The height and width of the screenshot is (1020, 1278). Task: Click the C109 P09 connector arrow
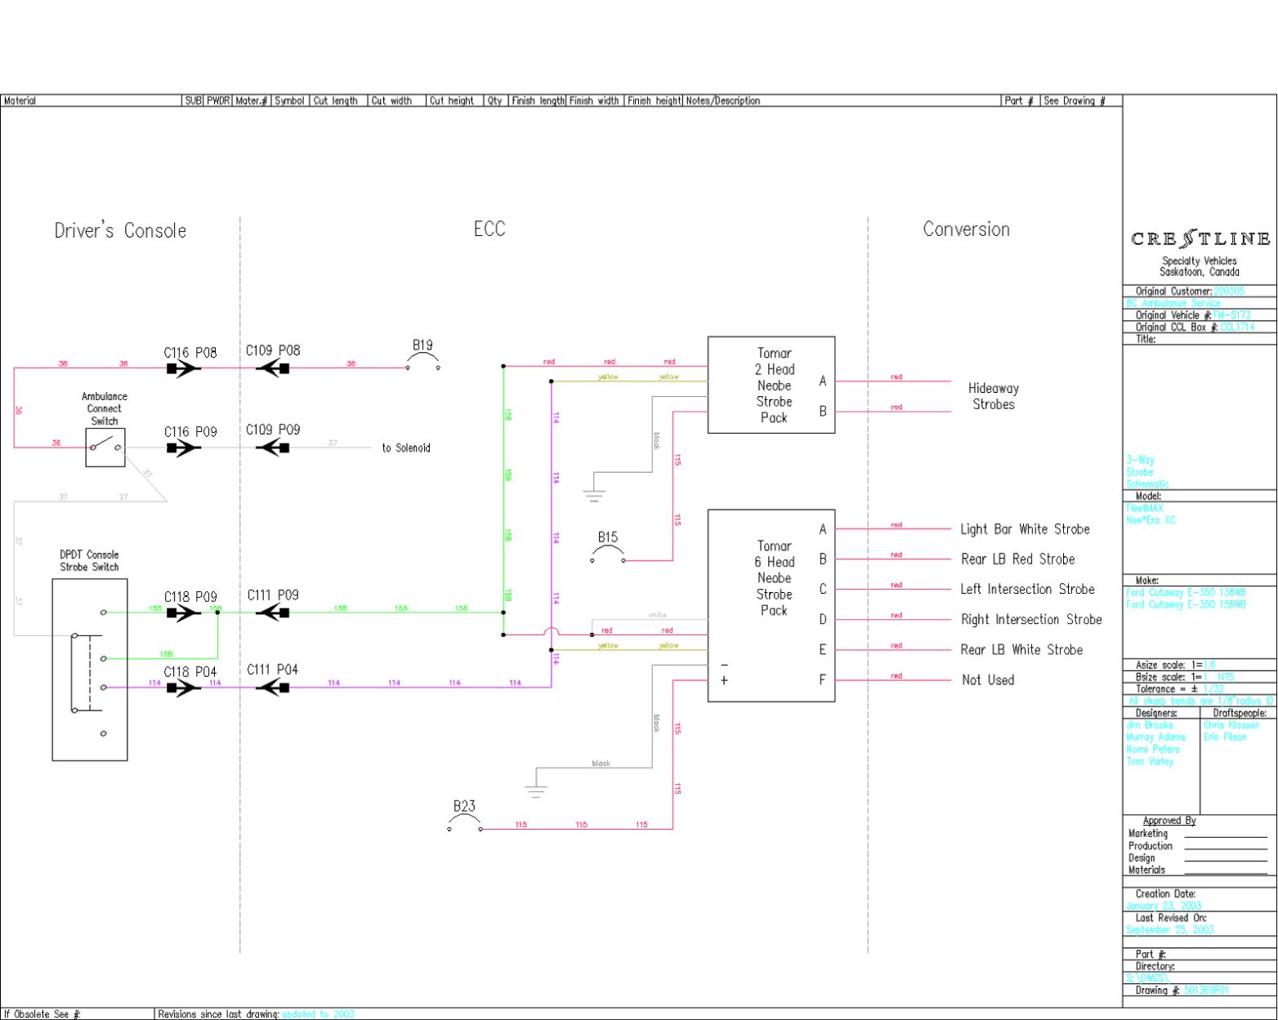coord(273,448)
